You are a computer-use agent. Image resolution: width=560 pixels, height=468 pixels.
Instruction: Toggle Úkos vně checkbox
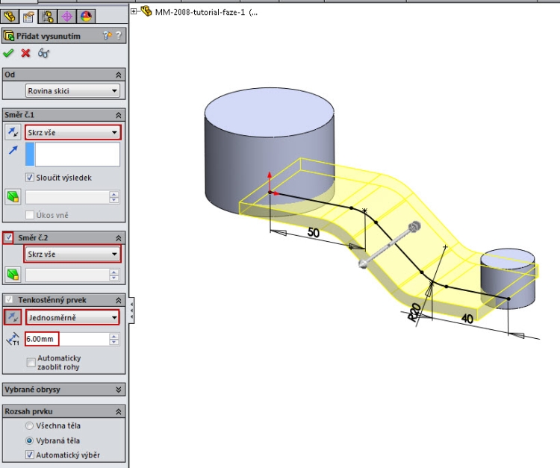30,215
